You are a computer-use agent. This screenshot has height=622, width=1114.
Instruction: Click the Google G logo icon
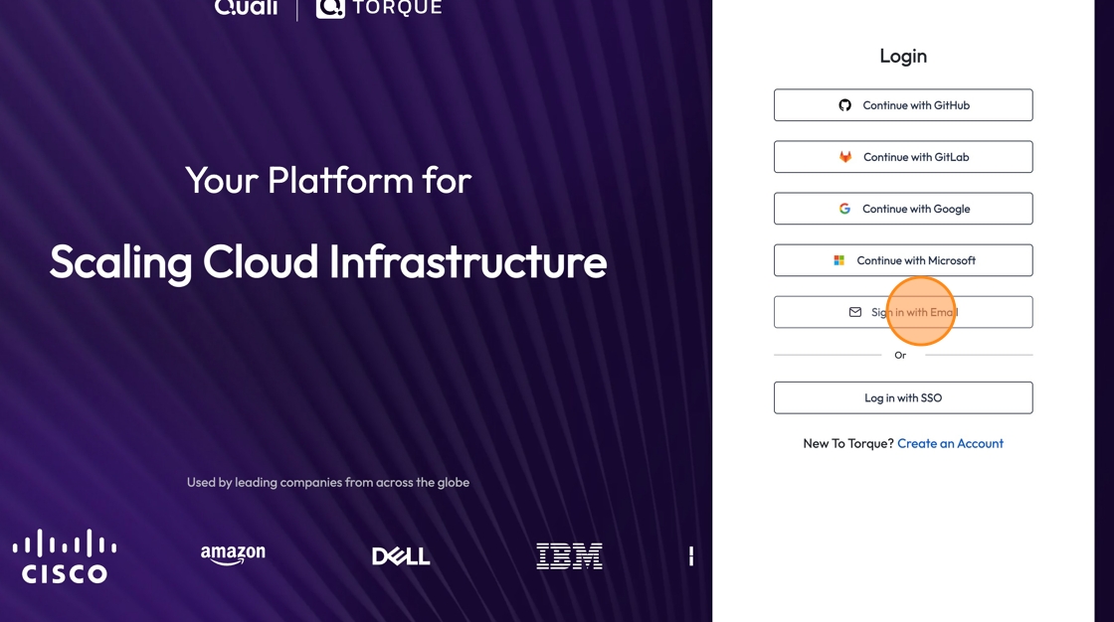point(844,209)
